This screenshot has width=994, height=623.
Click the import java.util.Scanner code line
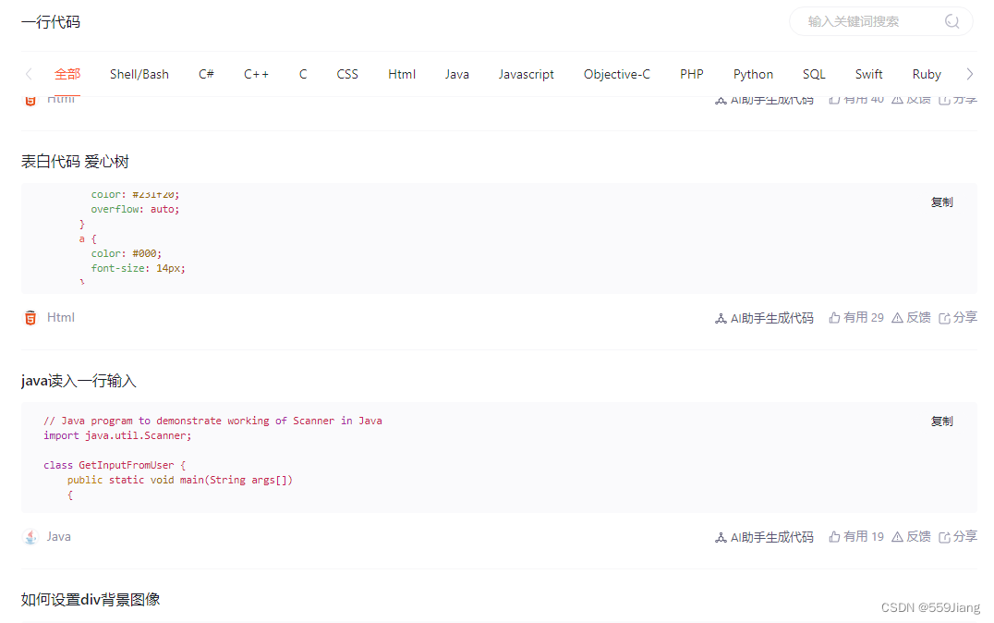click(117, 436)
